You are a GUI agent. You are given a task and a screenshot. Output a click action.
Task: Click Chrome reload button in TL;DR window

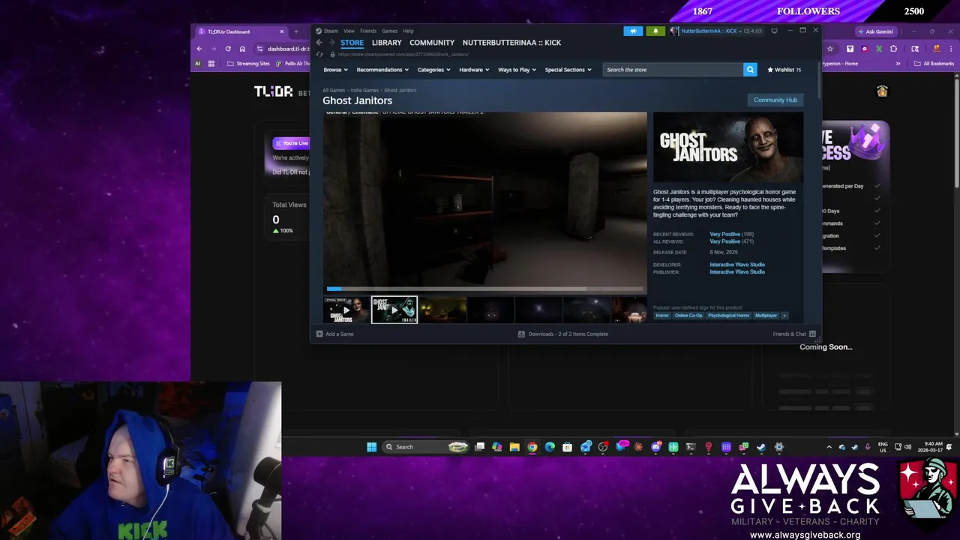[228, 49]
